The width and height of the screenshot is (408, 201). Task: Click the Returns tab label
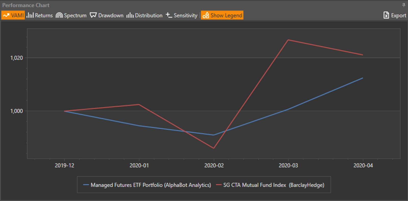click(x=44, y=15)
